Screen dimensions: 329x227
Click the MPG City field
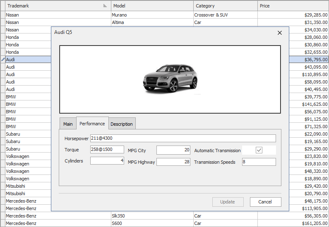coord(173,150)
